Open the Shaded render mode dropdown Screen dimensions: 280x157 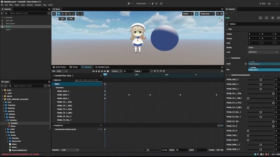coord(188,14)
